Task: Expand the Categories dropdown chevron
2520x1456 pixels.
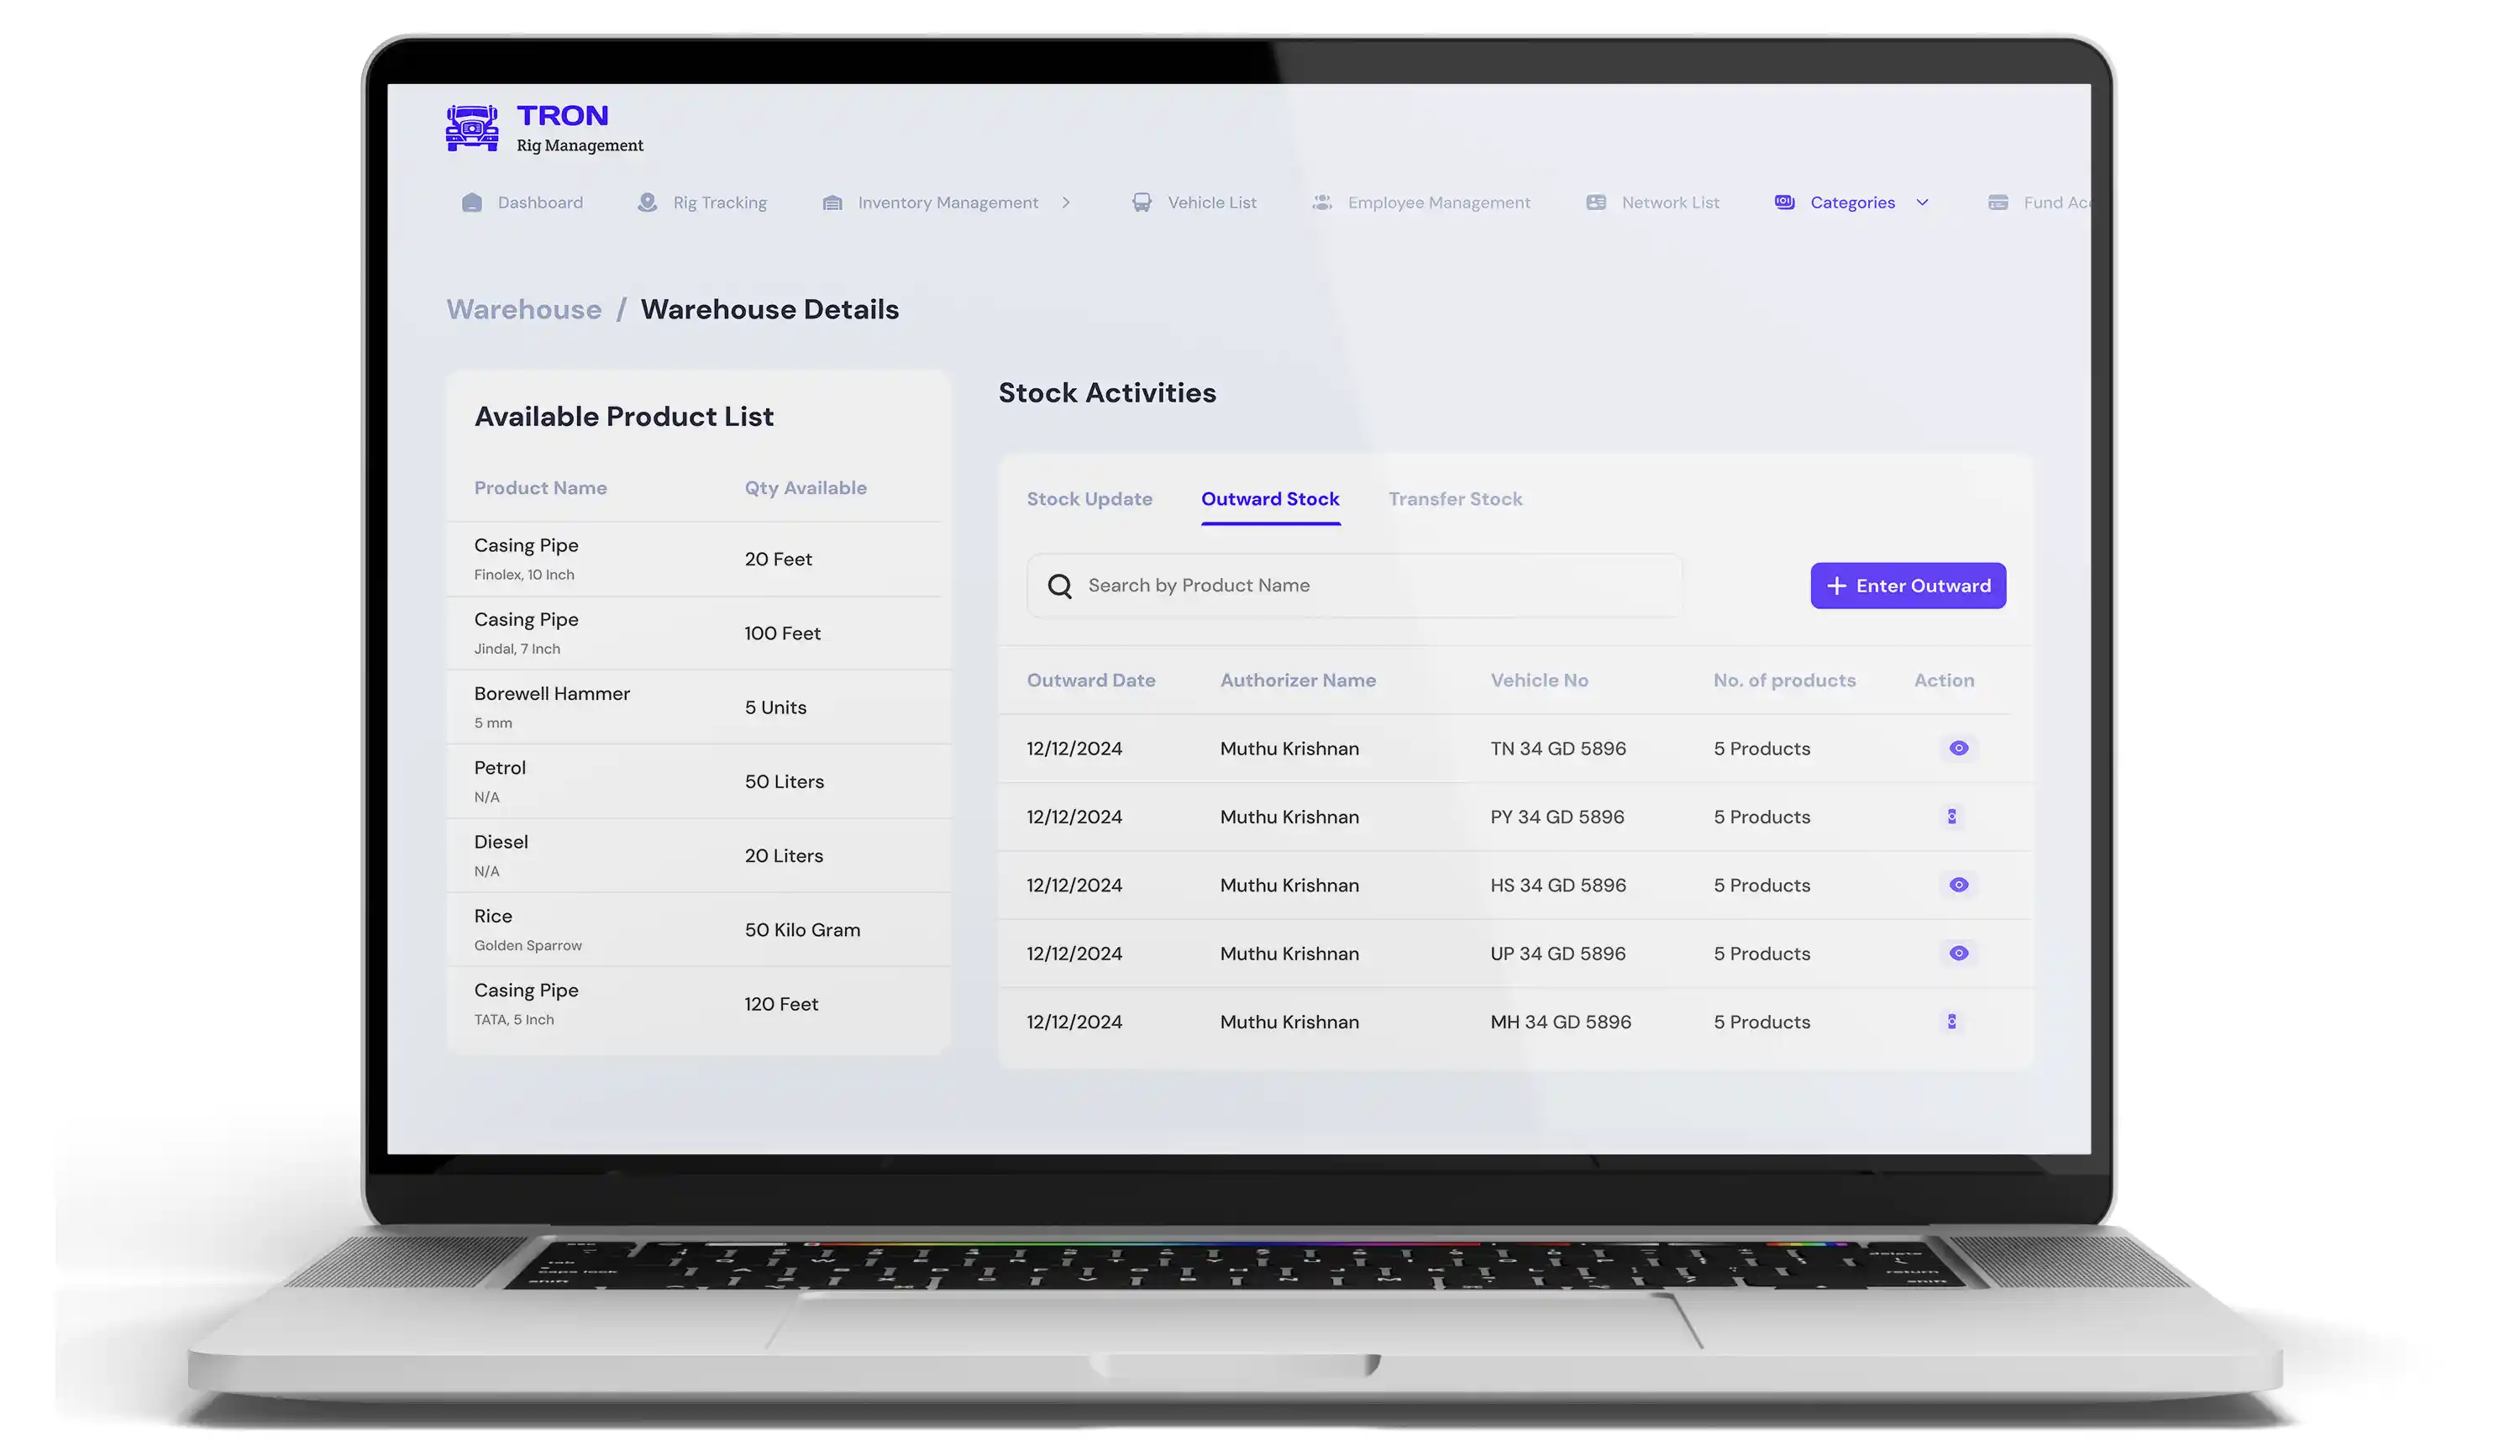Action: pyautogui.click(x=1921, y=203)
